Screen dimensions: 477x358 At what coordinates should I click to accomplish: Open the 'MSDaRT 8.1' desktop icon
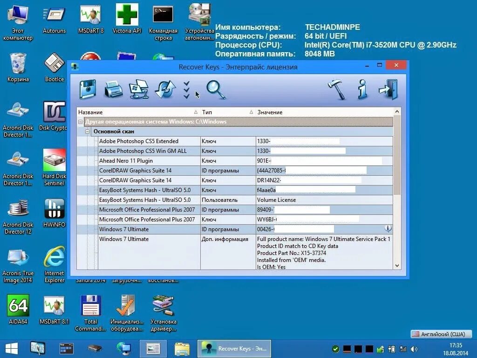pyautogui.click(x=54, y=310)
